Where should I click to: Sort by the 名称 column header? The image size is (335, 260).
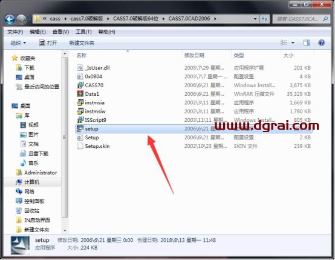click(x=81, y=56)
